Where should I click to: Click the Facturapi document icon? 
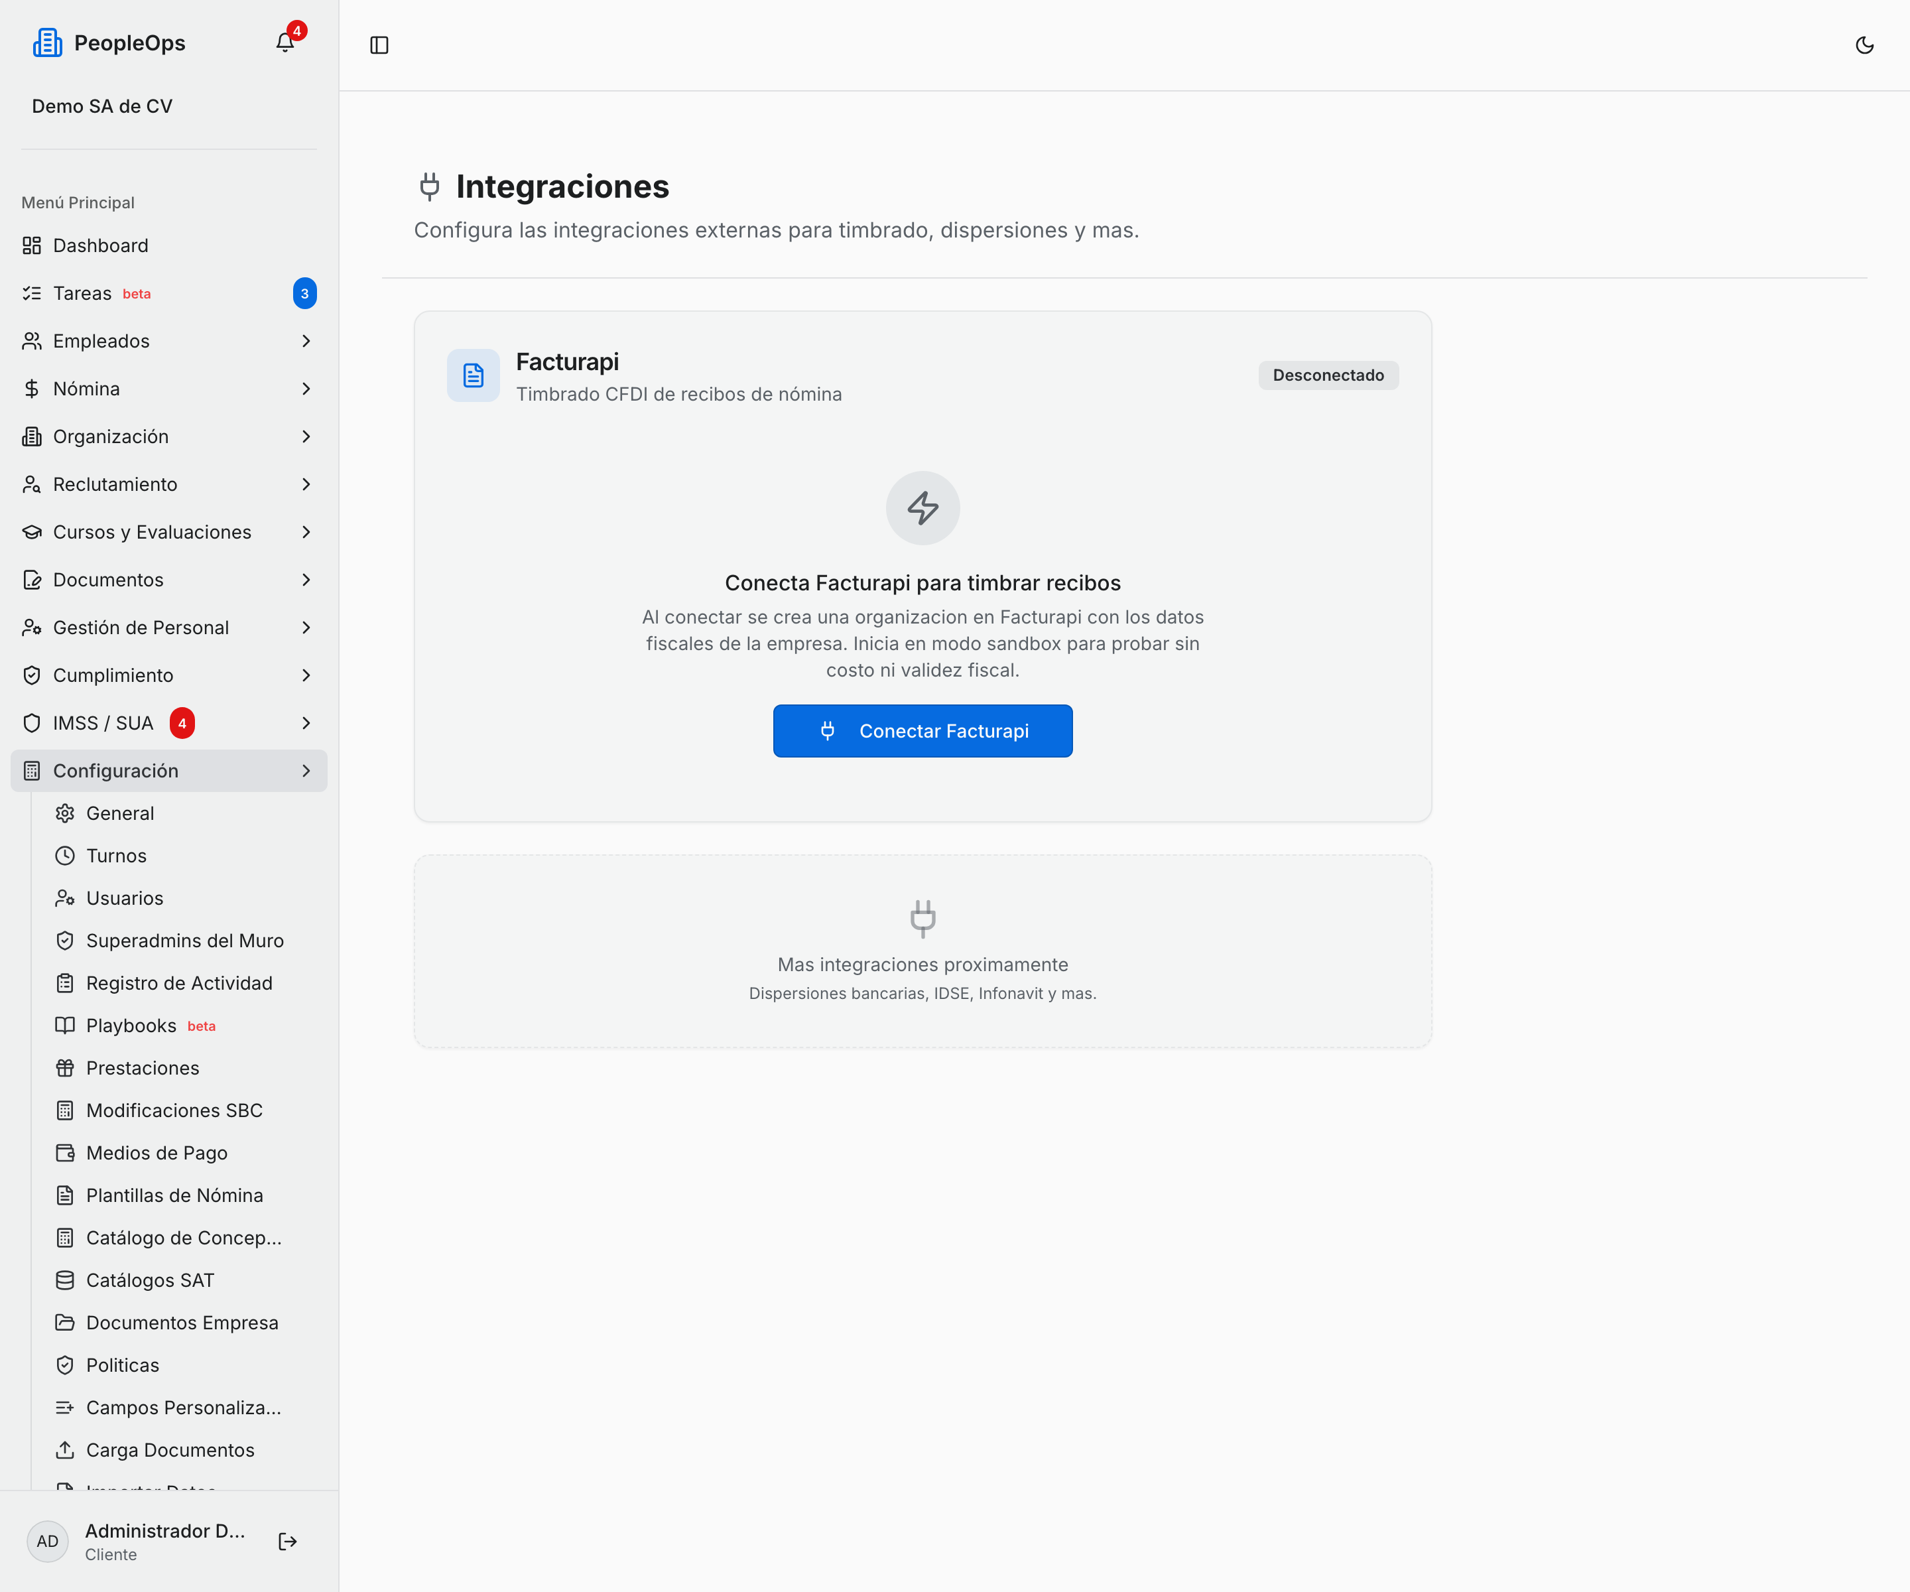473,375
